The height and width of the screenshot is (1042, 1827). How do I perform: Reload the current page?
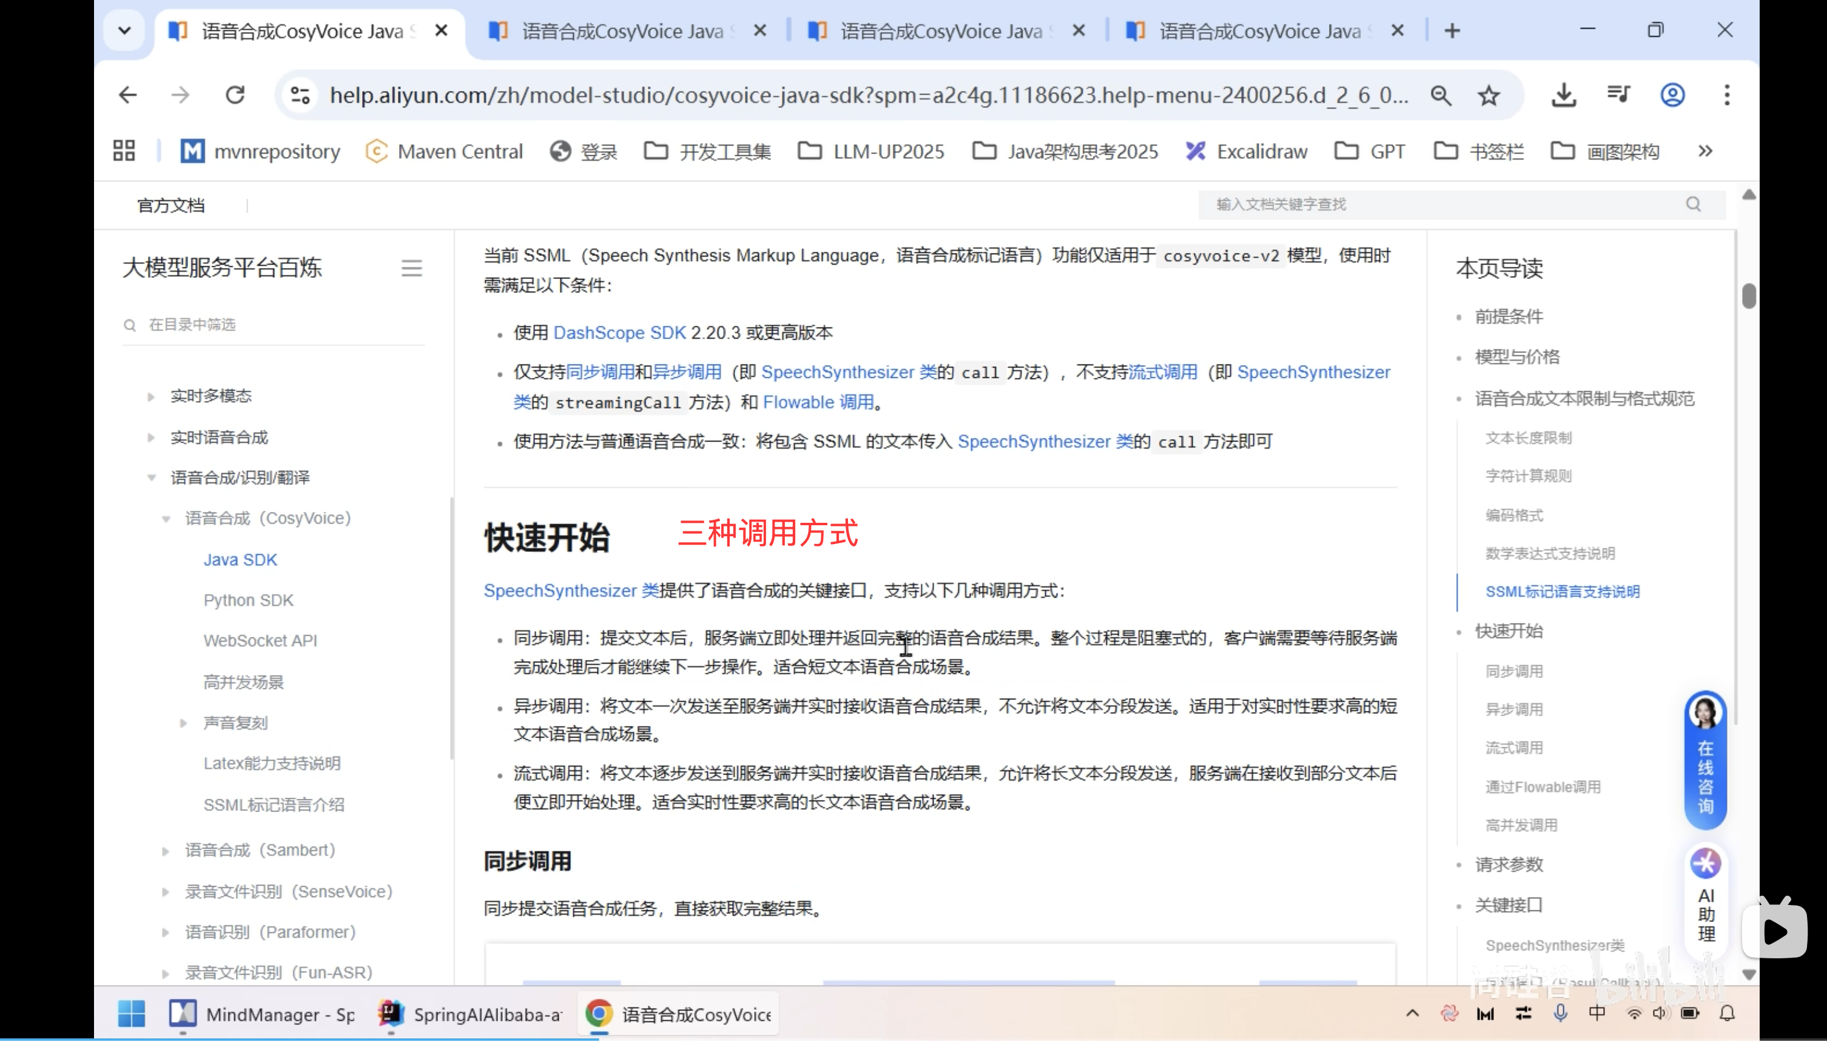click(x=236, y=95)
